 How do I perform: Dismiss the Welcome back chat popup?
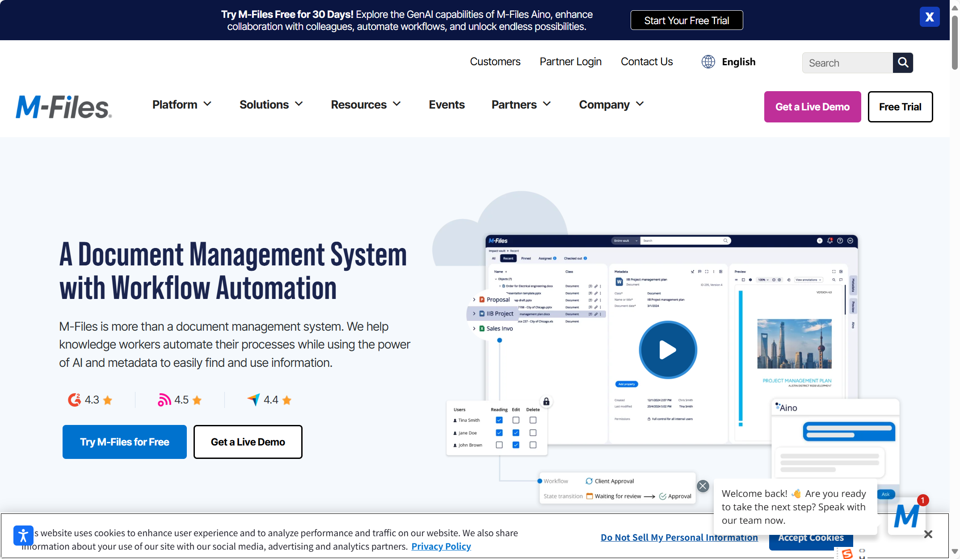click(703, 486)
